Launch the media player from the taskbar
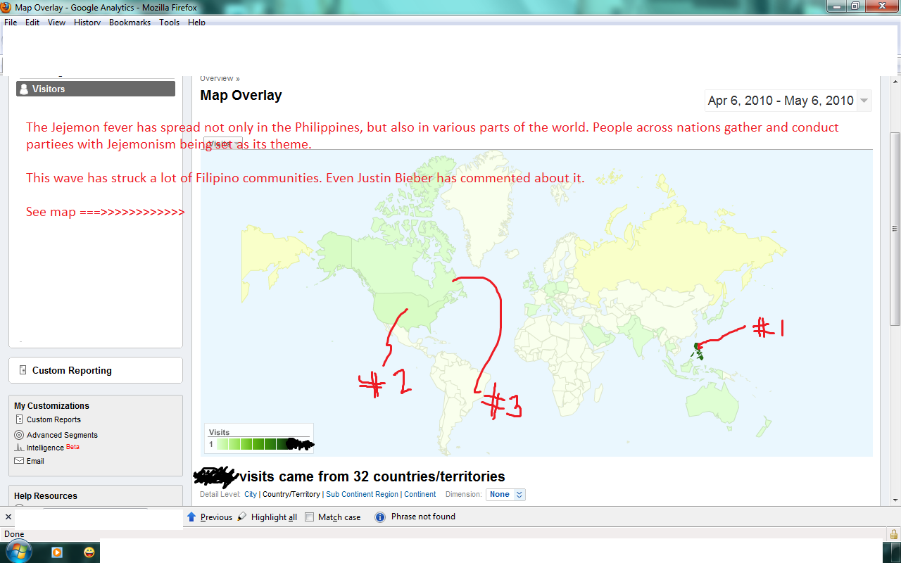This screenshot has width=901, height=563. point(57,552)
